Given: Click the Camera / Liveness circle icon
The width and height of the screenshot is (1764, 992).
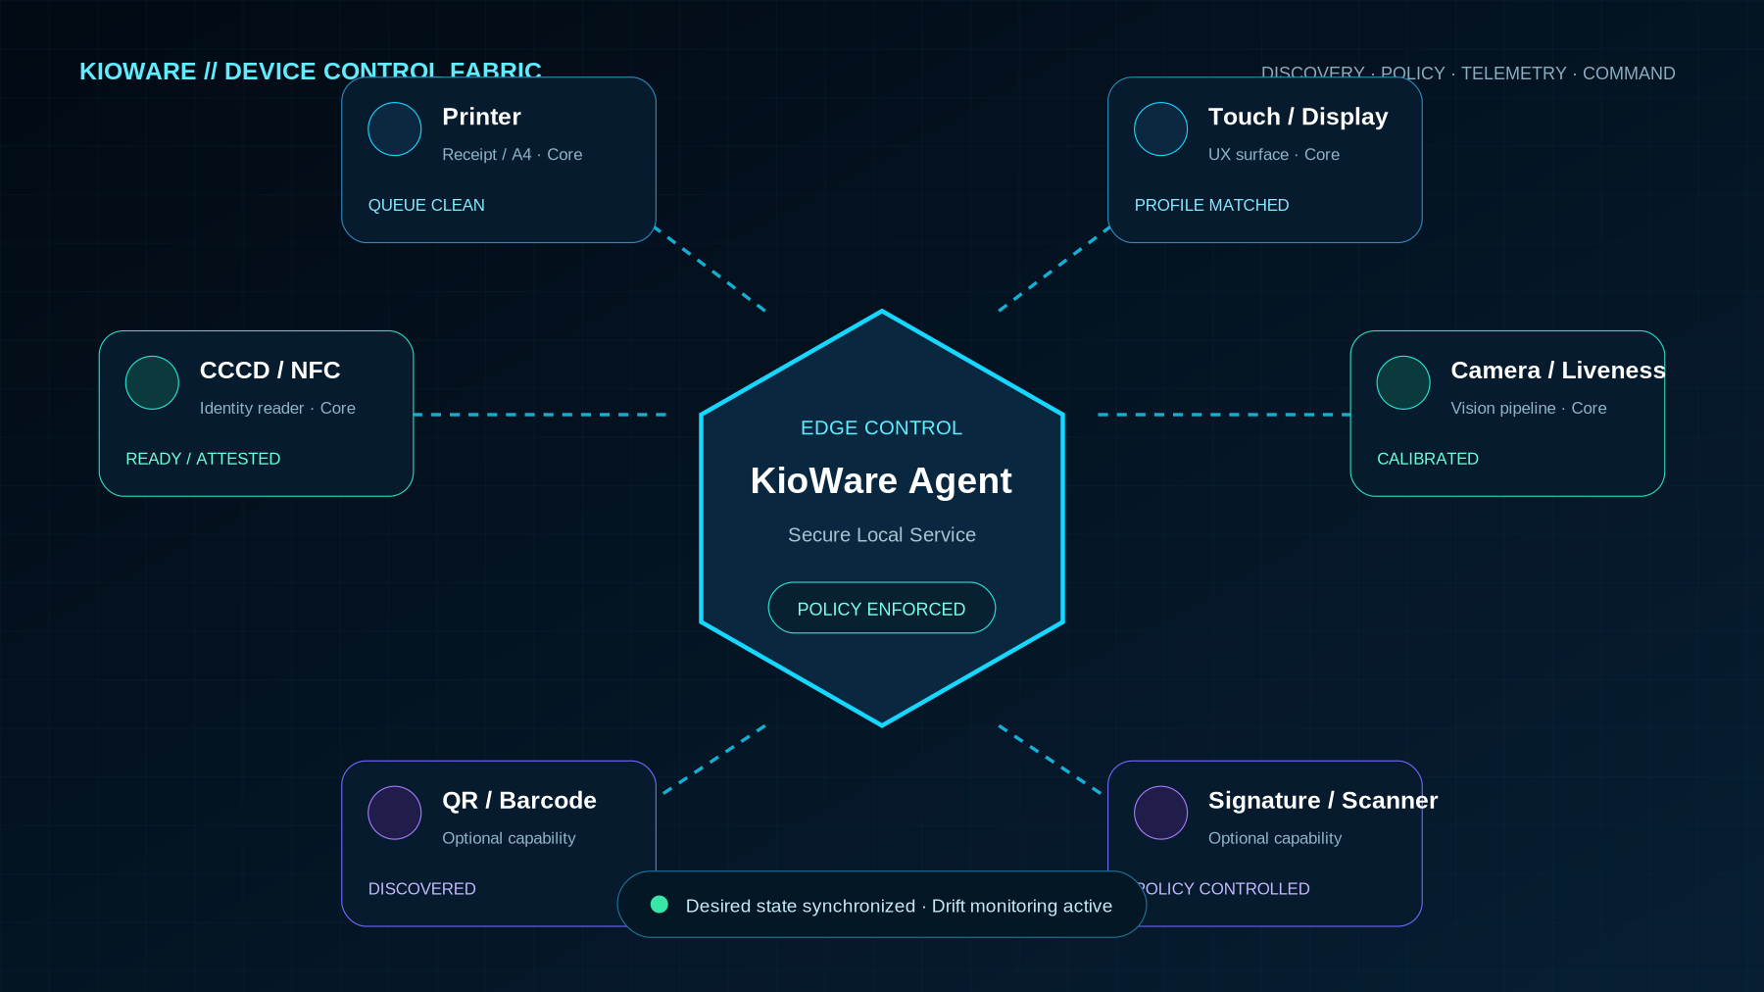Looking at the screenshot, I should click(x=1403, y=382).
